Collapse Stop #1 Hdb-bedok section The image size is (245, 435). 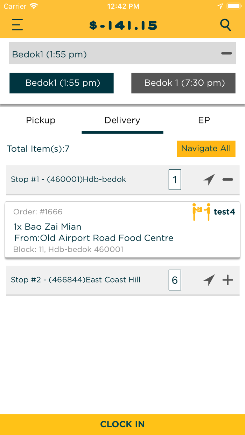click(227, 180)
